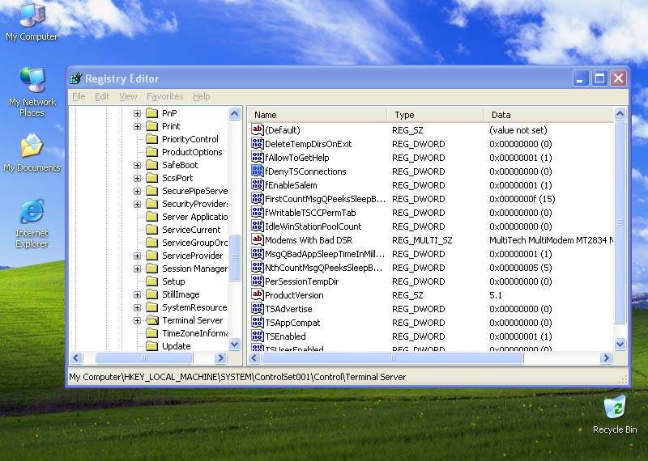The width and height of the screenshot is (648, 461).
Task: Expand the PnP key
Action: click(137, 113)
